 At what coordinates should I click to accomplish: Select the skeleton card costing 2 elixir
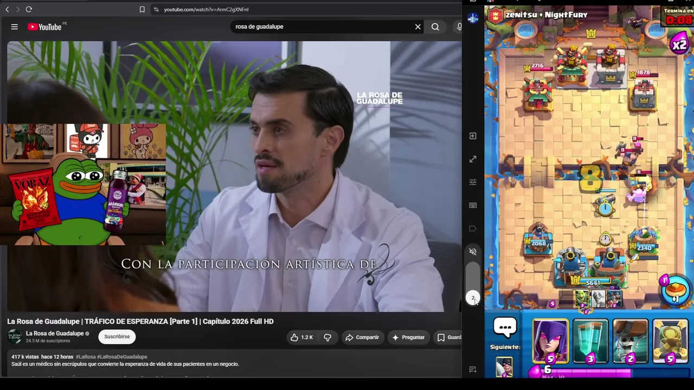point(630,341)
